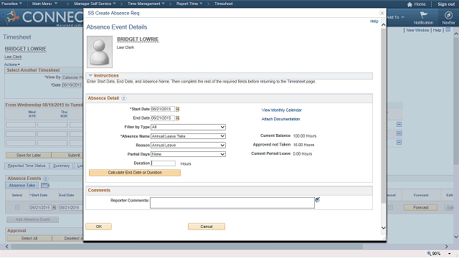Screen dimensions: 459x258
Task: Click the dialog's vertical scrollbar down arrow
Action: 383,228
